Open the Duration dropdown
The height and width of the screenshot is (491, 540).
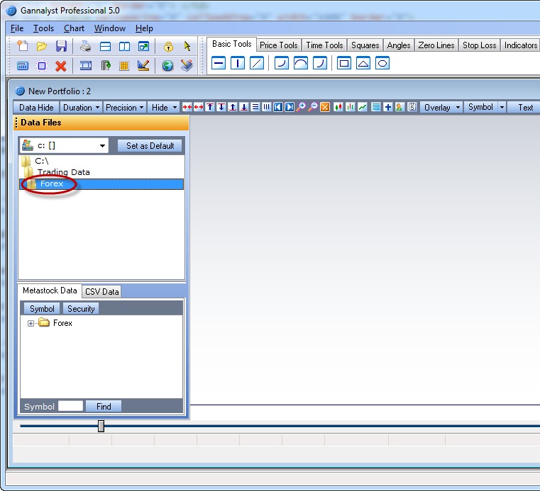(82, 108)
